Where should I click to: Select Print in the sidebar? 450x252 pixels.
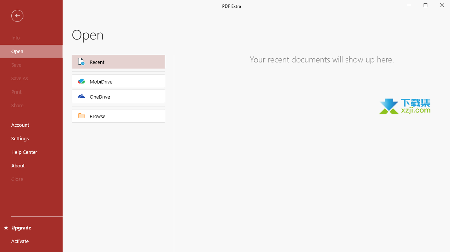31,92
